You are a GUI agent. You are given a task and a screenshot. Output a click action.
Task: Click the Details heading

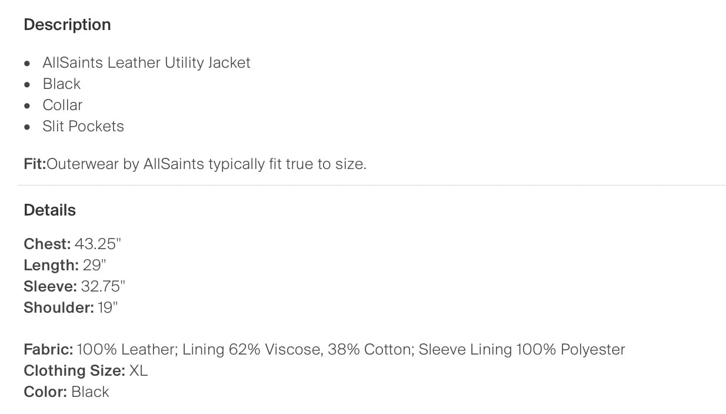click(x=50, y=210)
